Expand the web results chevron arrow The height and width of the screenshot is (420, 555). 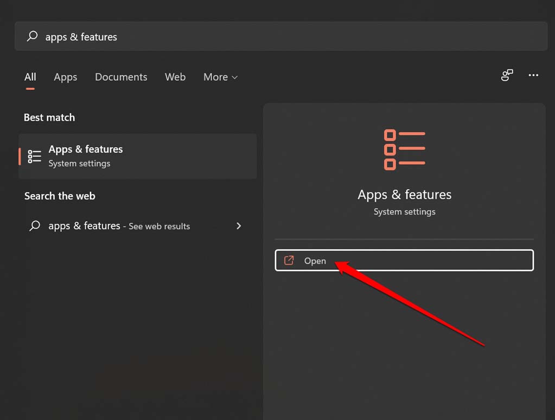pyautogui.click(x=238, y=226)
